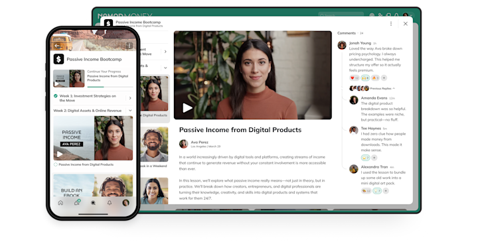Click Alexandra Tran's avatar in comments
The width and height of the screenshot is (478, 242).
354,168
